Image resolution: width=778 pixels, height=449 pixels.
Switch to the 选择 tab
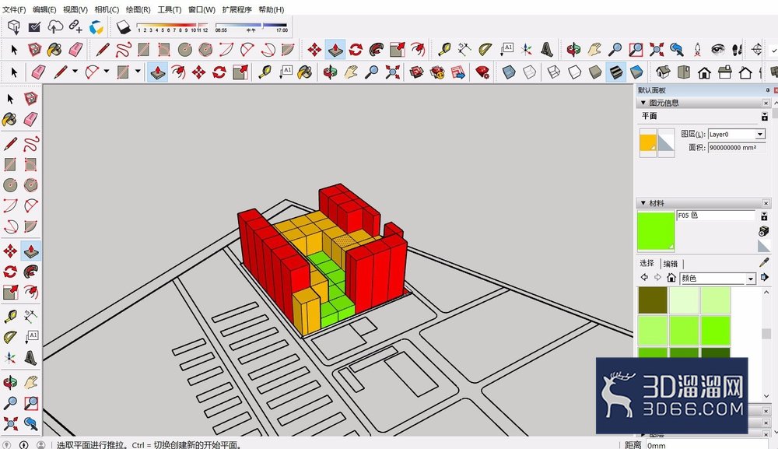point(647,263)
